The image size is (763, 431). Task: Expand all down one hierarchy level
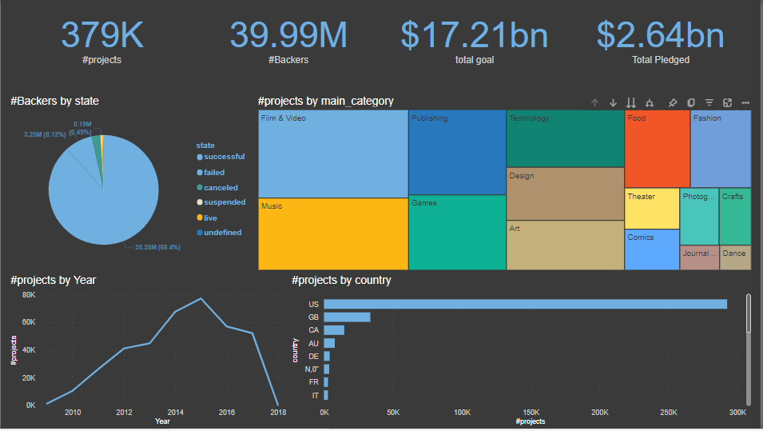(x=650, y=102)
